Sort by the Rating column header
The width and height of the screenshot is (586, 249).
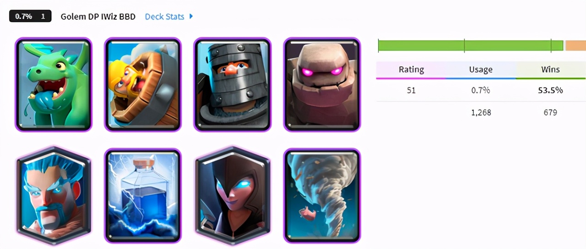[411, 70]
